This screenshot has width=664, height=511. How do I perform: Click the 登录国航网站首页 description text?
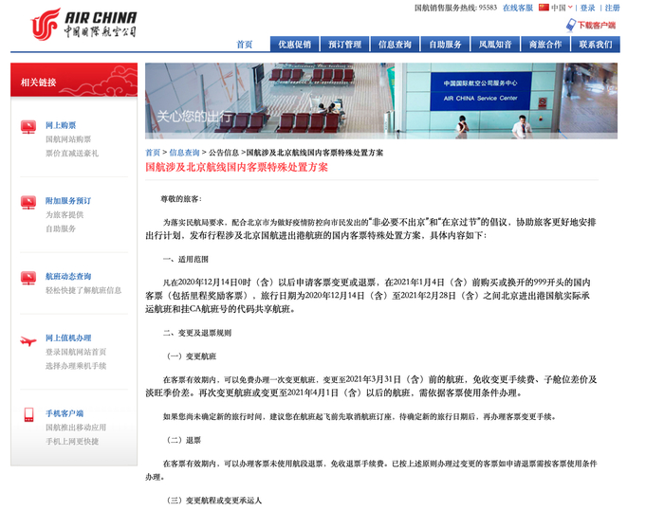tap(76, 352)
